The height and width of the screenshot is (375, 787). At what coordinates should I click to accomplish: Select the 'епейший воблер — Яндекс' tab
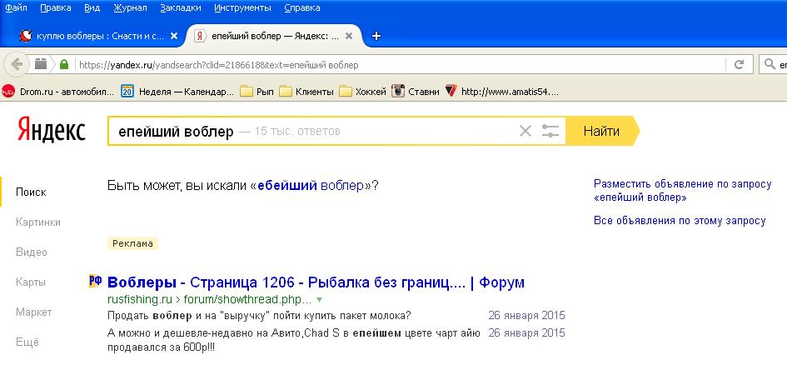[273, 36]
